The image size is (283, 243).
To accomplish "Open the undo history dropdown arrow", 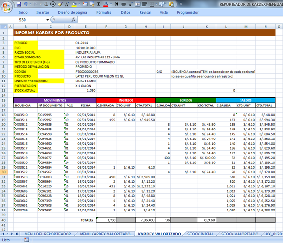I will click(x=31, y=3).
